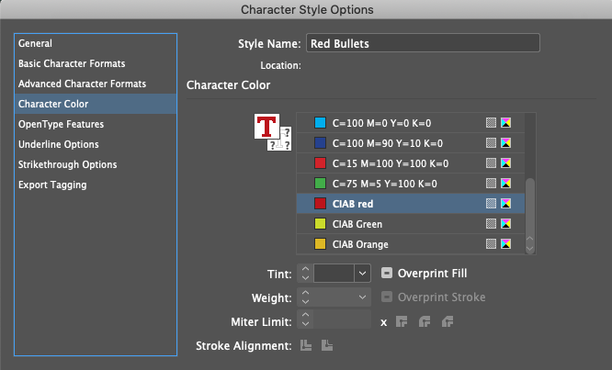Click process color icon for CIAB Orange

(491, 244)
